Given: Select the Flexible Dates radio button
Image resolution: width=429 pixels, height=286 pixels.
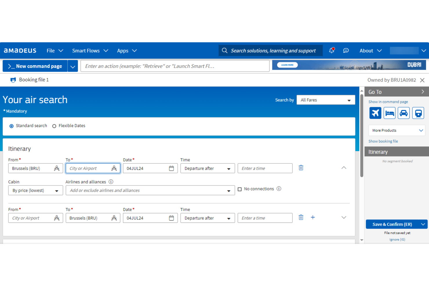Looking at the screenshot, I should tap(54, 126).
